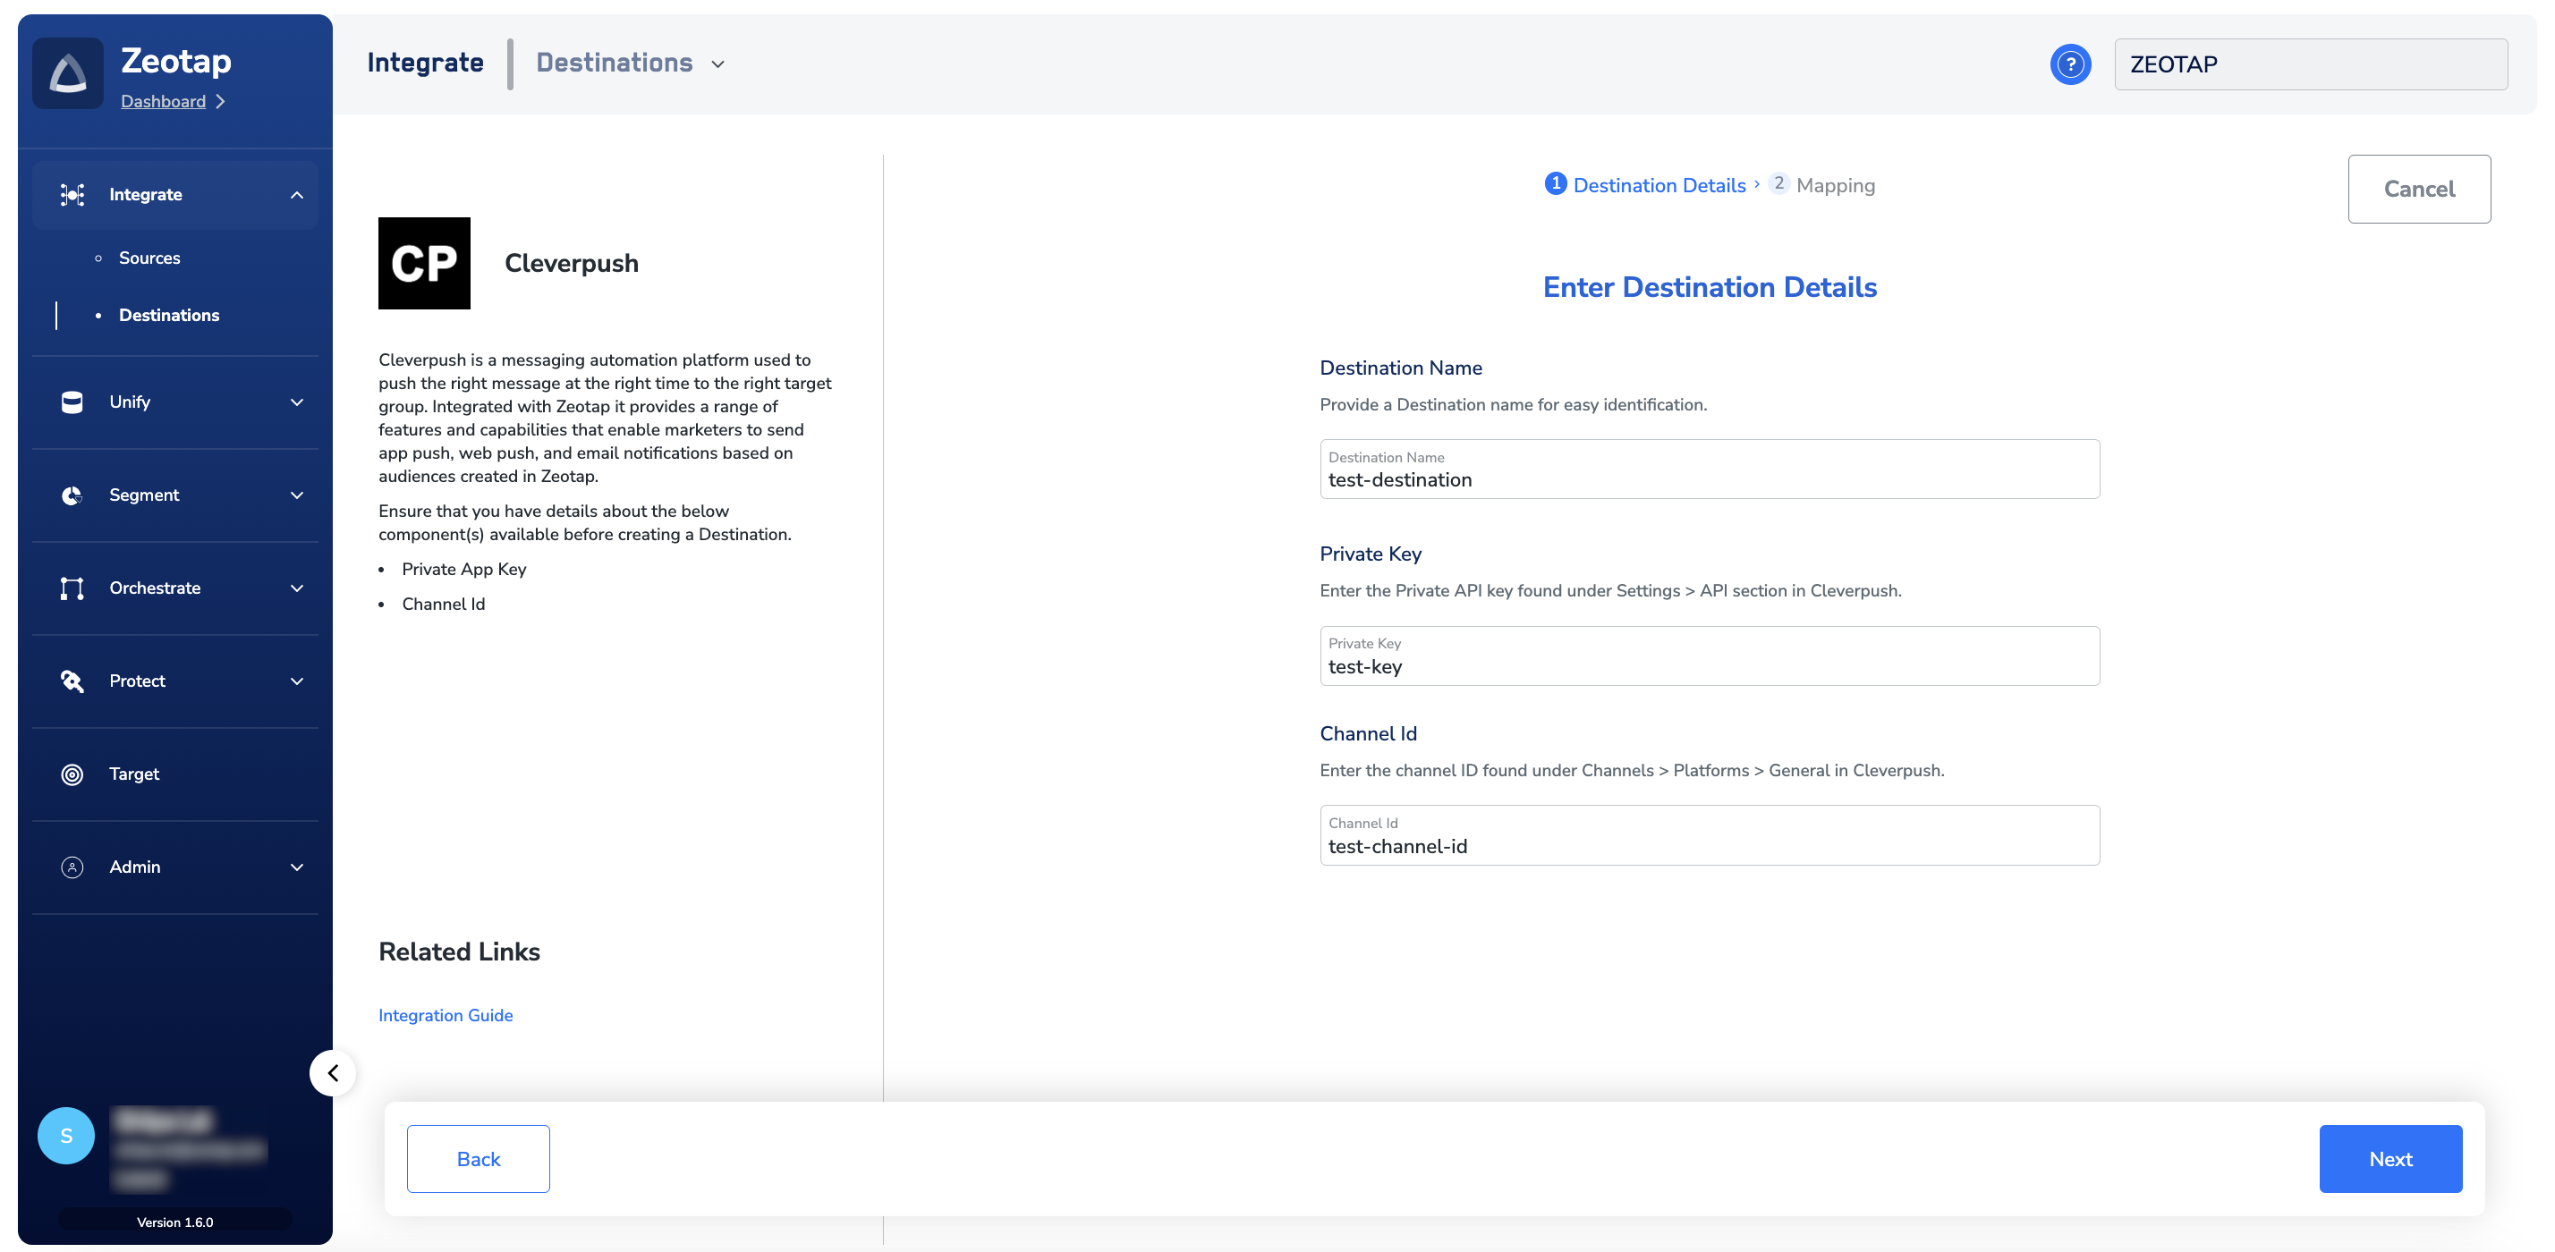
Task: Click the Segment pie chart icon
Action: (72, 495)
